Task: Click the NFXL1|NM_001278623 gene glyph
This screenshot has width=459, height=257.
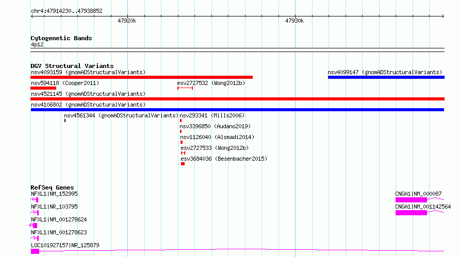Action: pyautogui.click(x=35, y=238)
